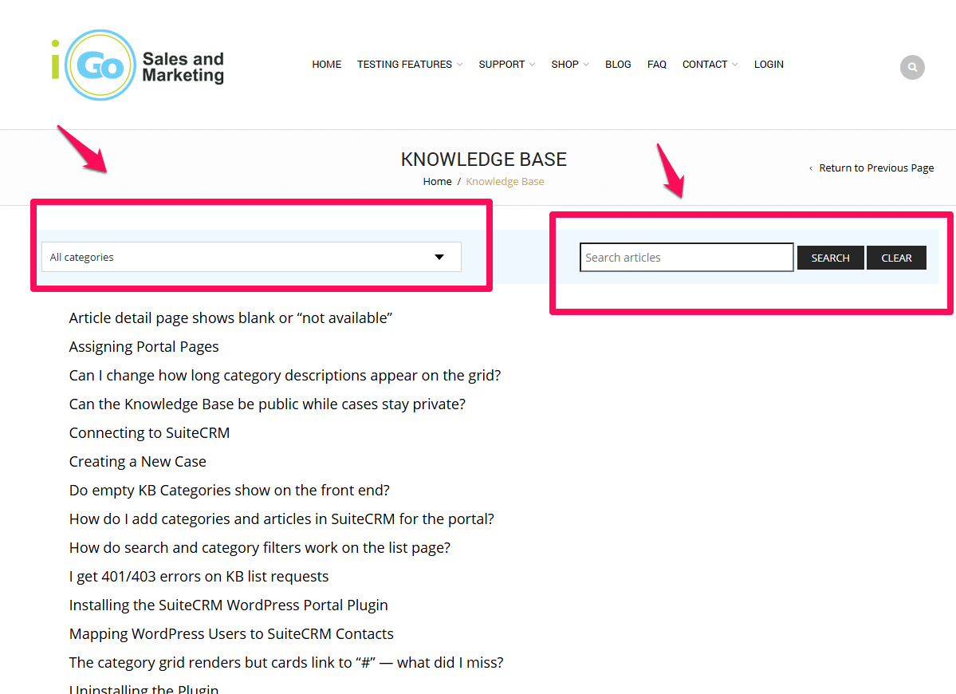Click the Clear button
The height and width of the screenshot is (694, 956).
(896, 258)
